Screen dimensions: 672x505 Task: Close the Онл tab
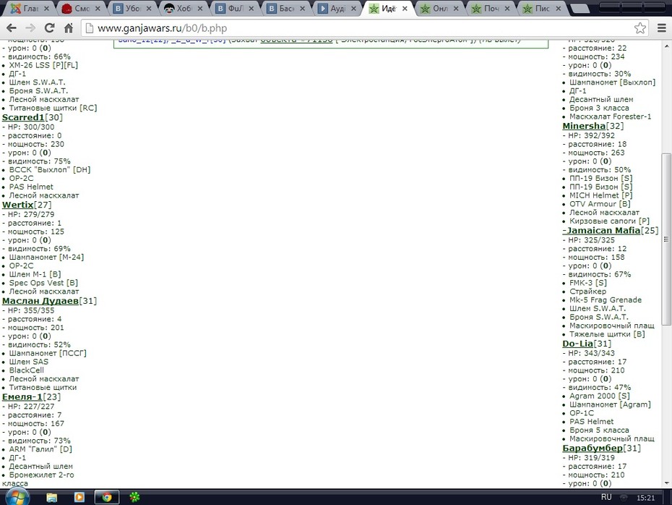point(456,9)
